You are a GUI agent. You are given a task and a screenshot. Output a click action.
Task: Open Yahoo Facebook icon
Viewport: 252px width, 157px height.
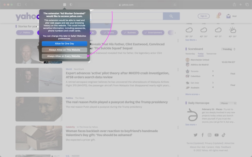[x=202, y=135]
